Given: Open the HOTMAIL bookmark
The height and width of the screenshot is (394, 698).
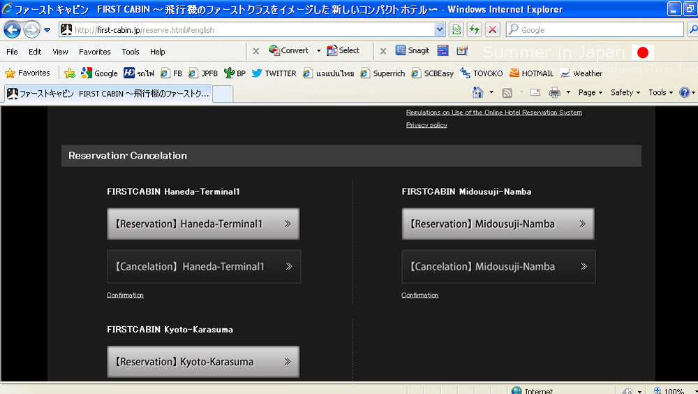Looking at the screenshot, I should [531, 73].
